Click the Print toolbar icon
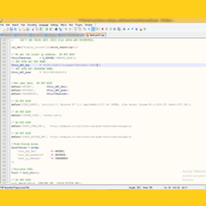 [27, 29]
